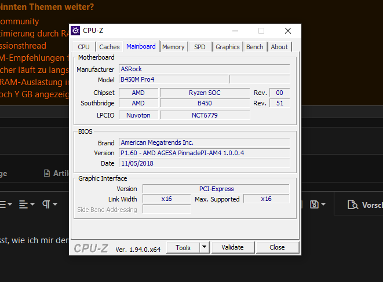Click the BIOS date 11/05/2018
The width and height of the screenshot is (383, 282).
[x=205, y=163]
